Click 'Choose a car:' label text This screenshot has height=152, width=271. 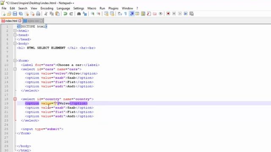[70, 65]
